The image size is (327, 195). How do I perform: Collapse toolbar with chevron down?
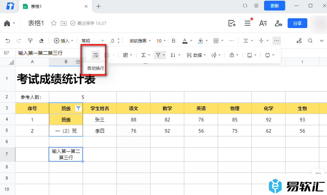[322, 41]
